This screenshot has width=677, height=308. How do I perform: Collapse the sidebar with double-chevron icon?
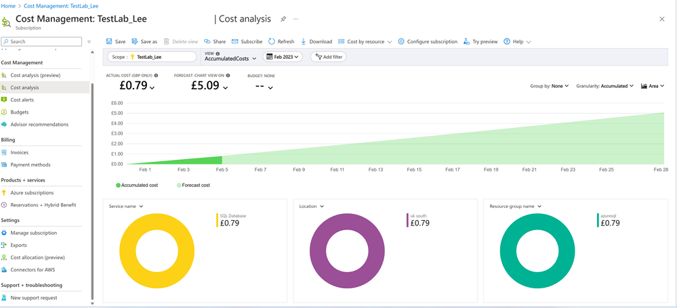89,42
